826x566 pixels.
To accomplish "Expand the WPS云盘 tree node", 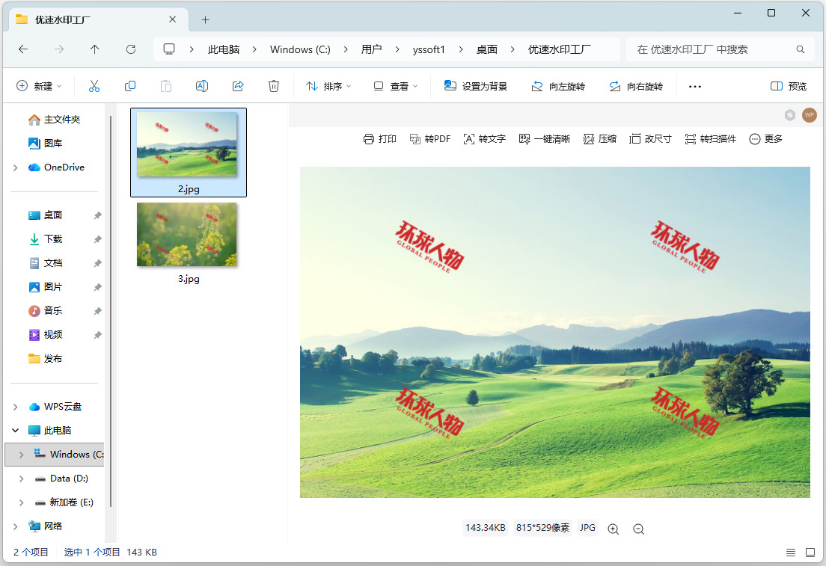I will [x=15, y=407].
